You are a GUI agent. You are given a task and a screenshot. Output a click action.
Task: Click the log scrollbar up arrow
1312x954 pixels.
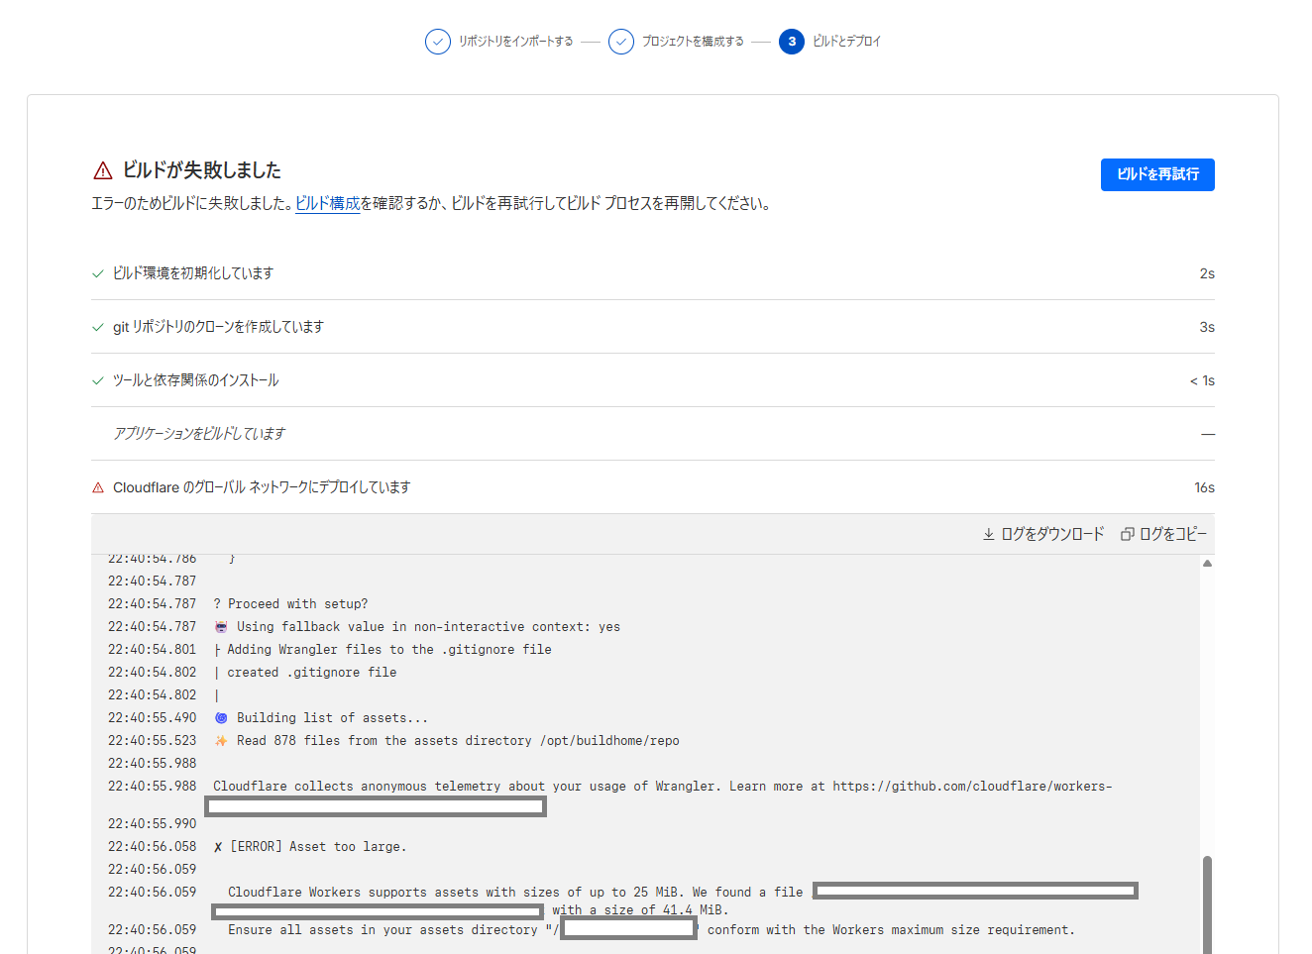1207,563
